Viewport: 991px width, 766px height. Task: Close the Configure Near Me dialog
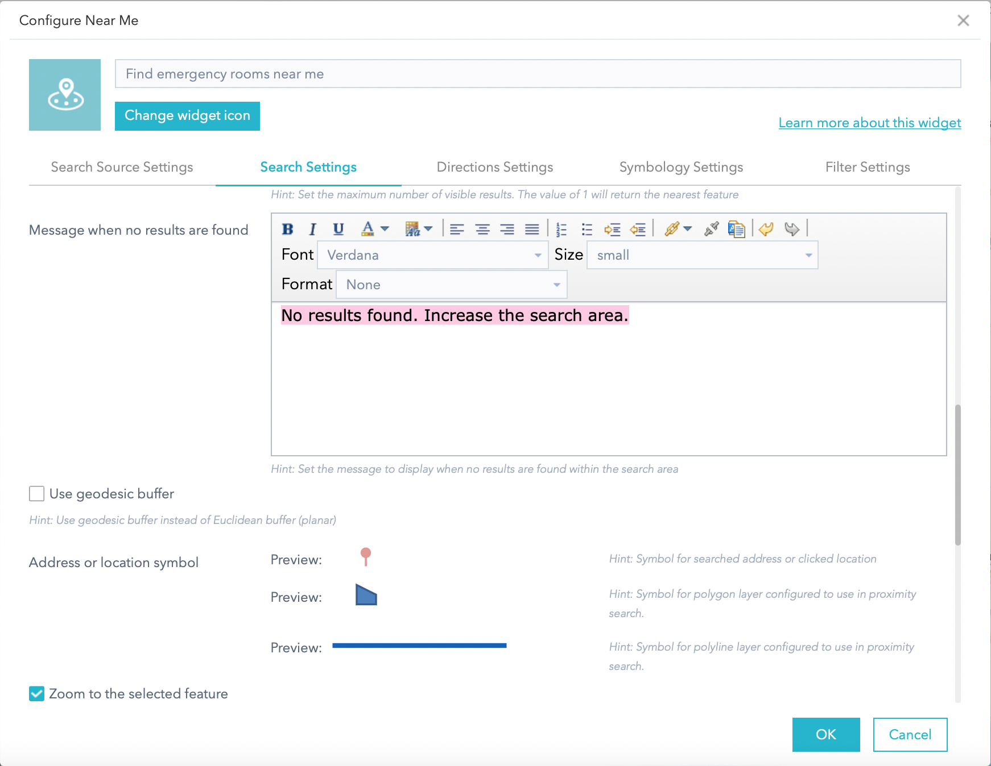click(x=963, y=20)
